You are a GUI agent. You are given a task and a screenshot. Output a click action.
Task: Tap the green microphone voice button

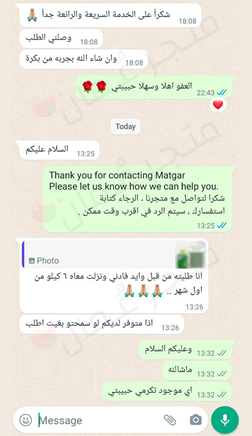tap(225, 420)
